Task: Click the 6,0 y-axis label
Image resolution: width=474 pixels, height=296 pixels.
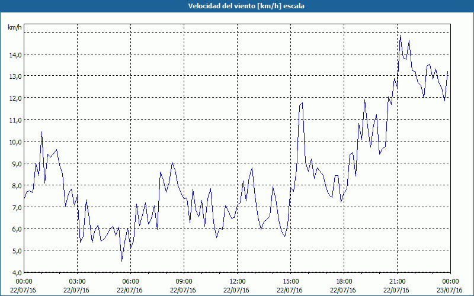Action: pos(17,229)
